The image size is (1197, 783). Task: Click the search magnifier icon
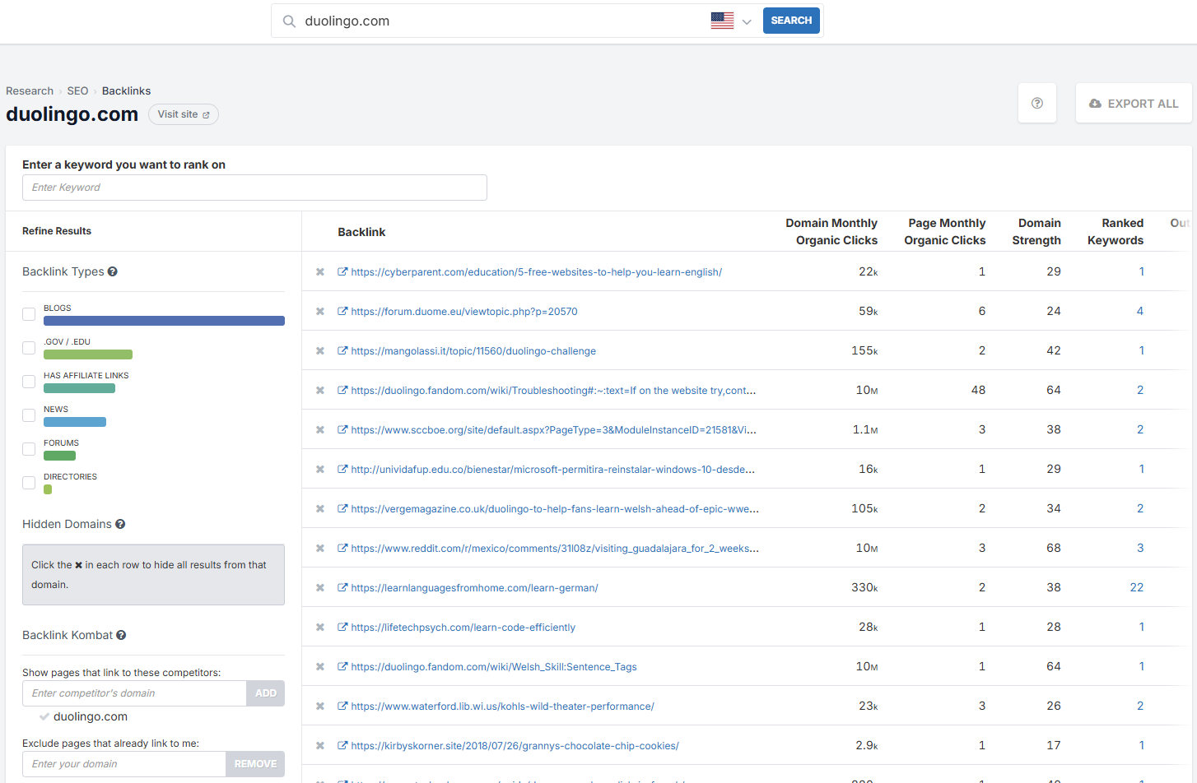pyautogui.click(x=289, y=21)
